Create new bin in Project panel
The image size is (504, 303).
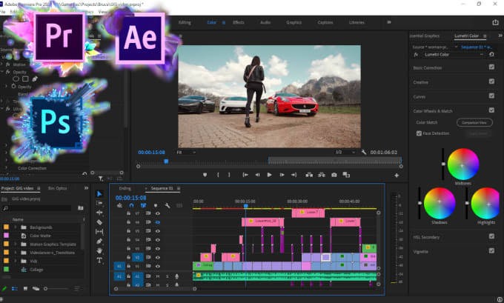click(81, 208)
